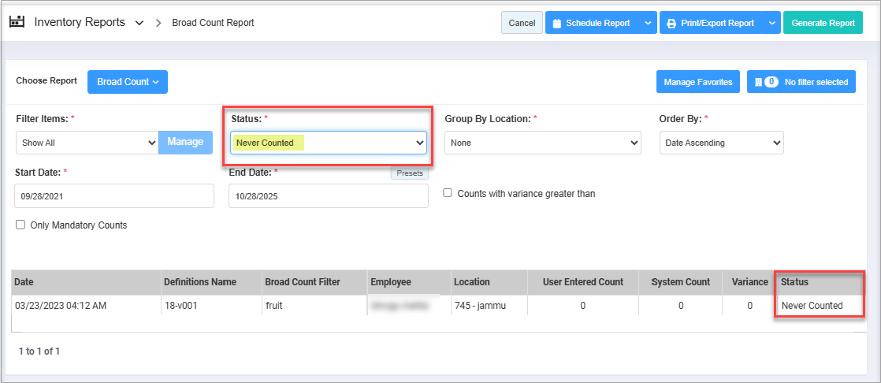Expand the Print/Export Report dropdown arrow
Viewport: 881px width, 383px height.
771,23
